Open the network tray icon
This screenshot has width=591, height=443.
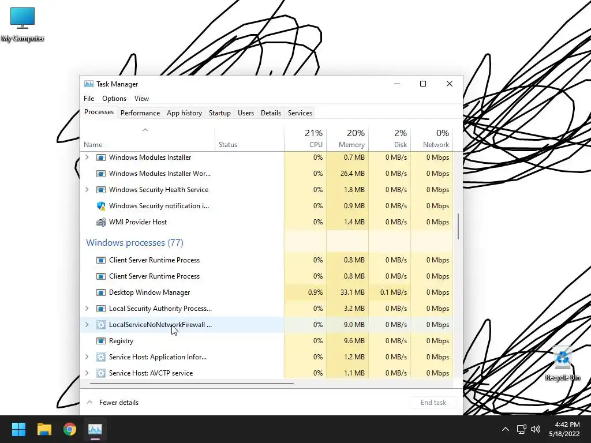pos(521,429)
